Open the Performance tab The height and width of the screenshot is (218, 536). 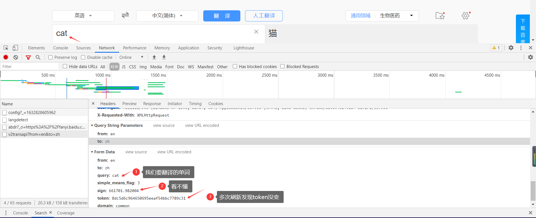(x=135, y=48)
